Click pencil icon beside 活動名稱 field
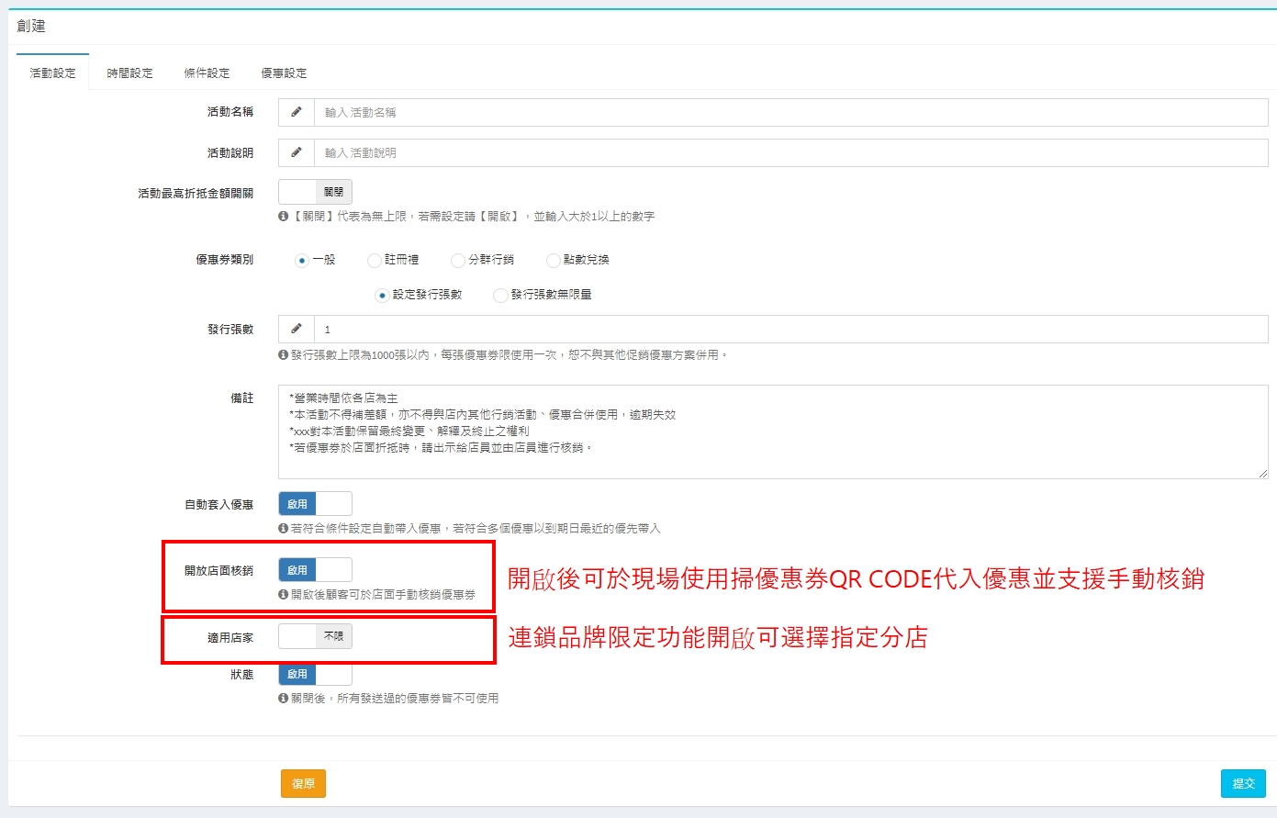This screenshot has height=818, width=1277. tap(297, 112)
